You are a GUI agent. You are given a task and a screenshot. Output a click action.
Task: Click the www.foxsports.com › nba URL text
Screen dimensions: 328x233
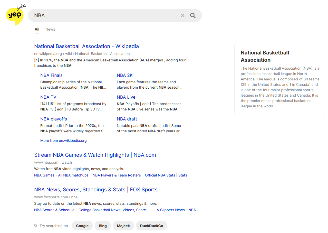click(56, 197)
